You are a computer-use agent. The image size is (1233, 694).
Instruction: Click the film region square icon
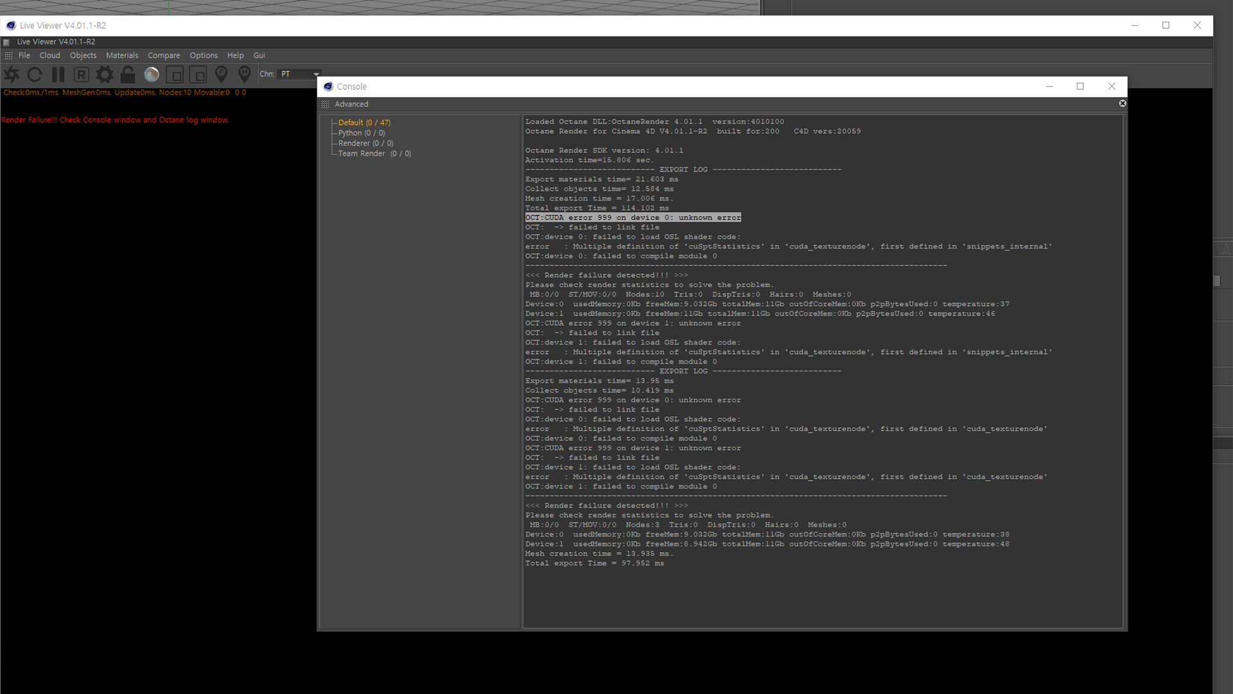198,75
